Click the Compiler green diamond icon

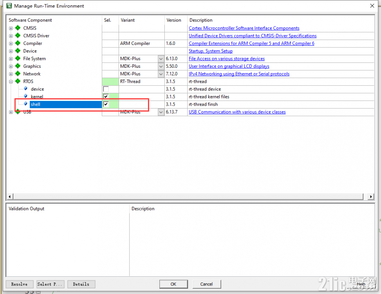click(18, 43)
